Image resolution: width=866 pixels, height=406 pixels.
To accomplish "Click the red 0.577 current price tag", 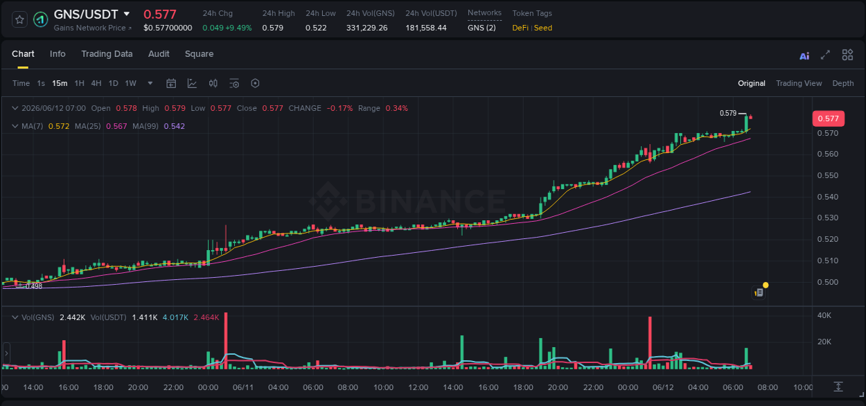I will 828,118.
